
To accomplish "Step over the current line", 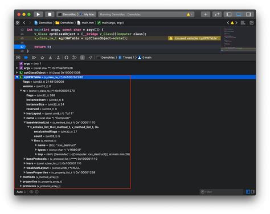I will pyautogui.click(x=42, y=58).
